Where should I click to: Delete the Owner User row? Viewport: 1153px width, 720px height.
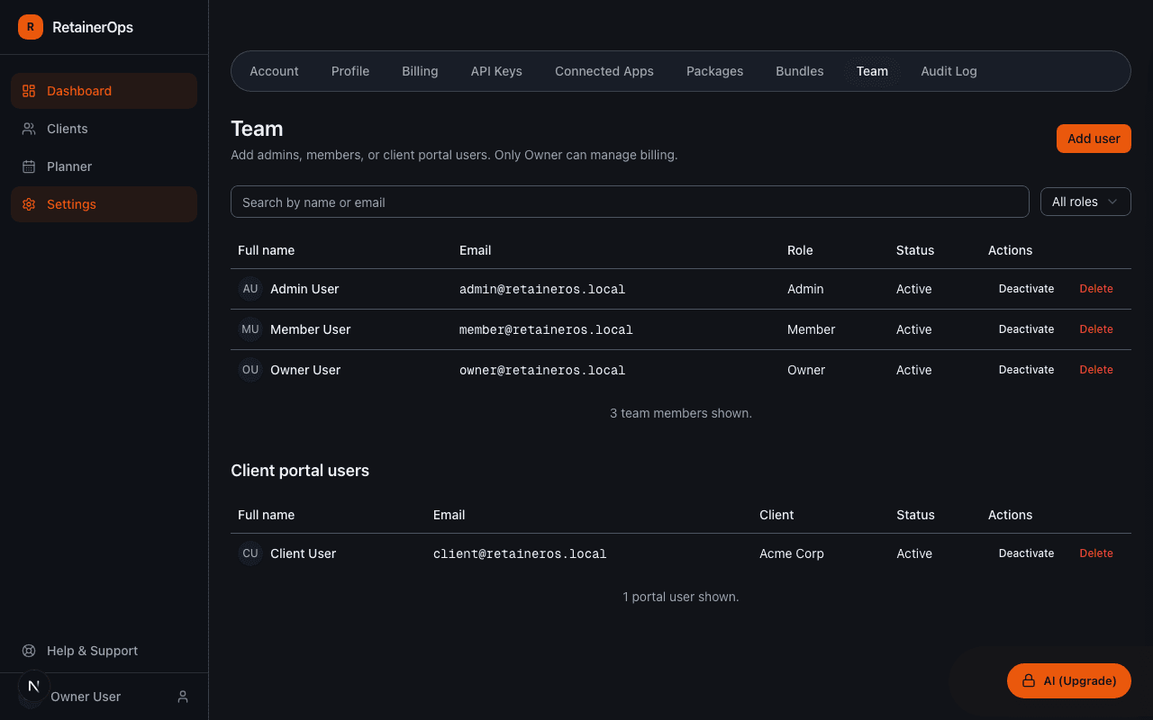[x=1096, y=370]
